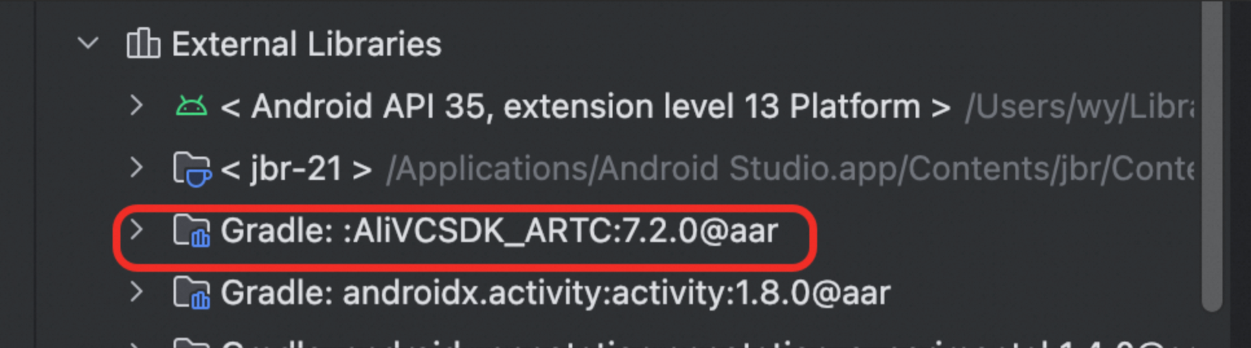
Task: Expand the jbr-21 node
Action: pyautogui.click(x=136, y=168)
